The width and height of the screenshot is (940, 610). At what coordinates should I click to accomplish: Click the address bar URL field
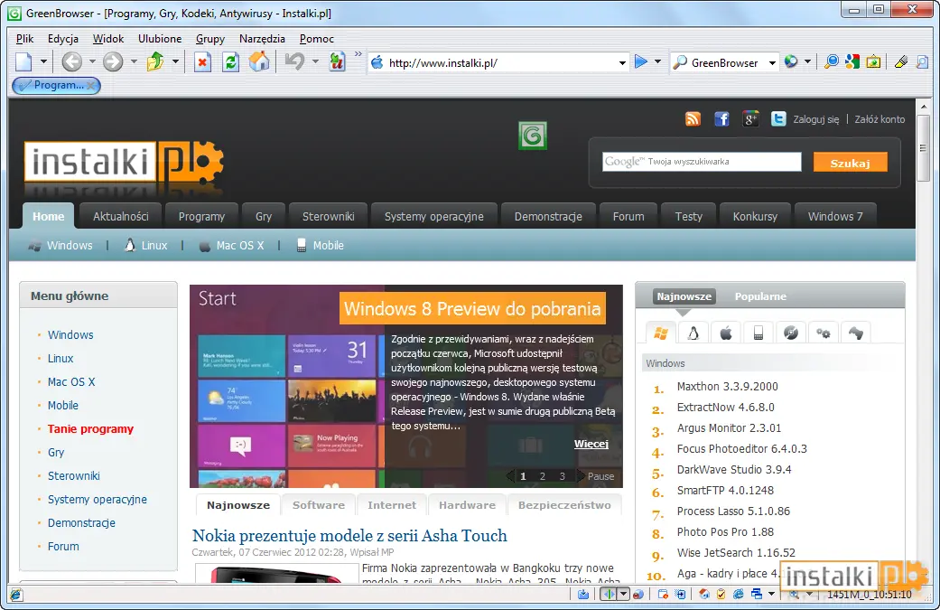tap(500, 62)
